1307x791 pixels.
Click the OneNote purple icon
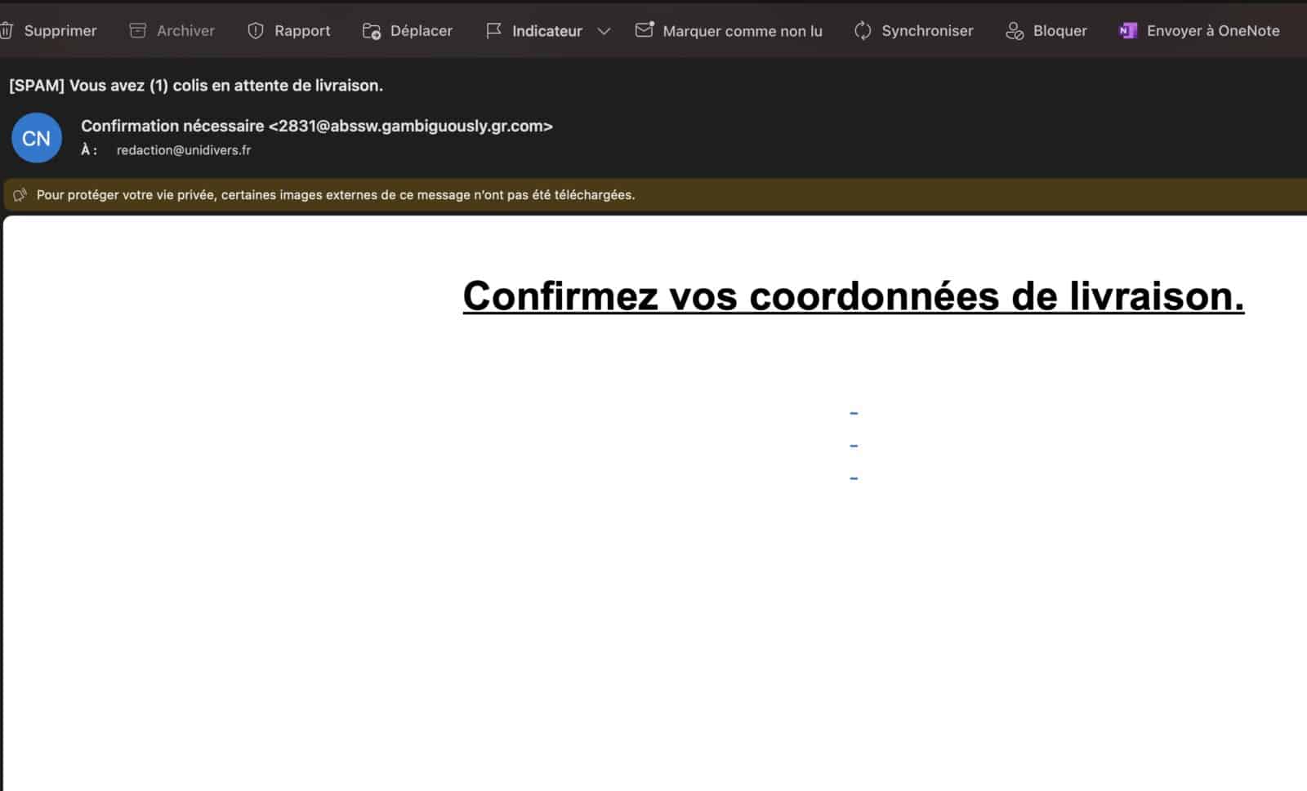coord(1128,30)
